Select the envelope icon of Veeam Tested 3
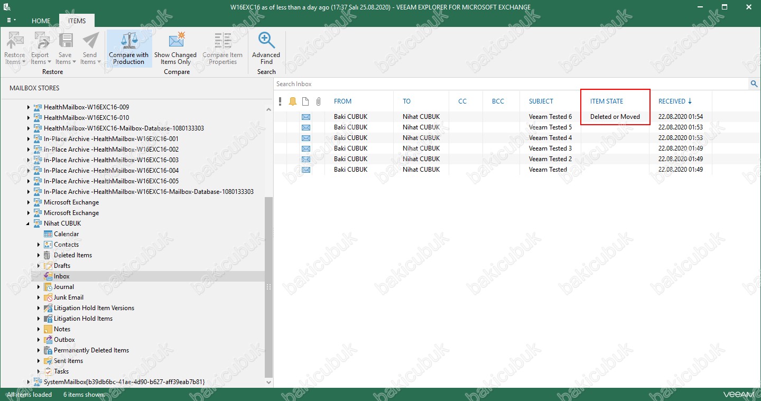The image size is (761, 401). click(x=306, y=148)
